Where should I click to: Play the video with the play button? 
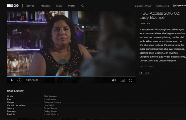click(12, 80)
